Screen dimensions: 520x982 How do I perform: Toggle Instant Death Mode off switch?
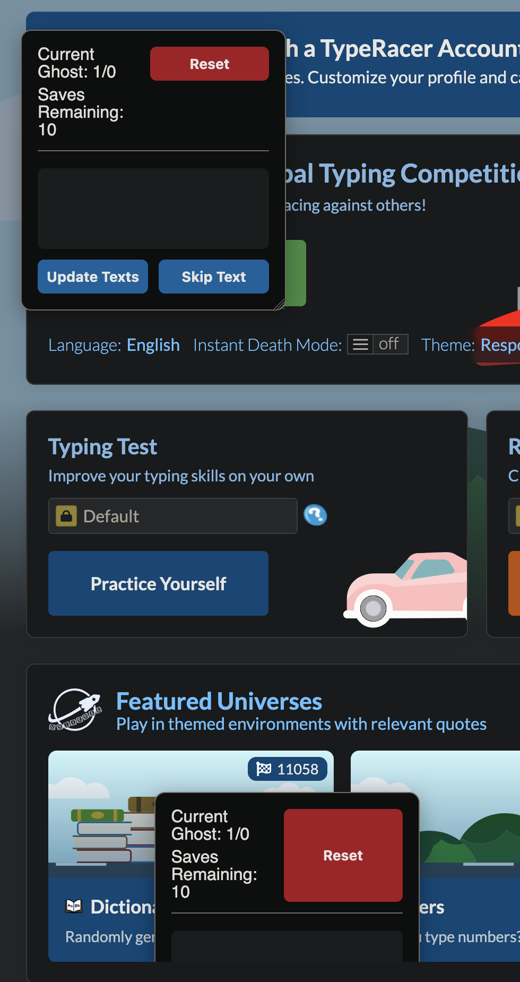(378, 344)
